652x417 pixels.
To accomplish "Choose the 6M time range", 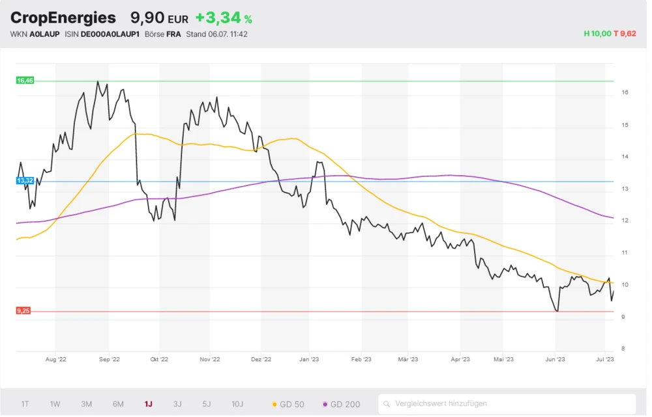I will click(118, 404).
